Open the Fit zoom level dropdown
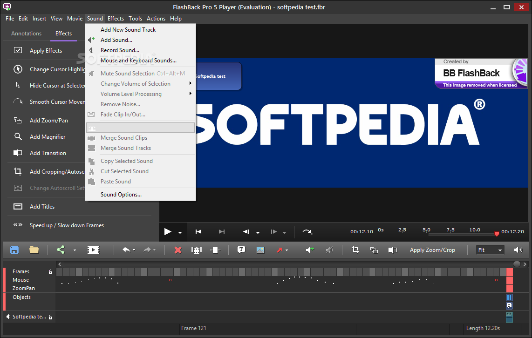Screen dimensions: 532x338 tap(491, 250)
